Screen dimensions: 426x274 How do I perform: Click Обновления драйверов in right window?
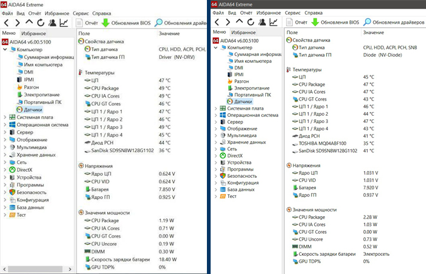394,23
